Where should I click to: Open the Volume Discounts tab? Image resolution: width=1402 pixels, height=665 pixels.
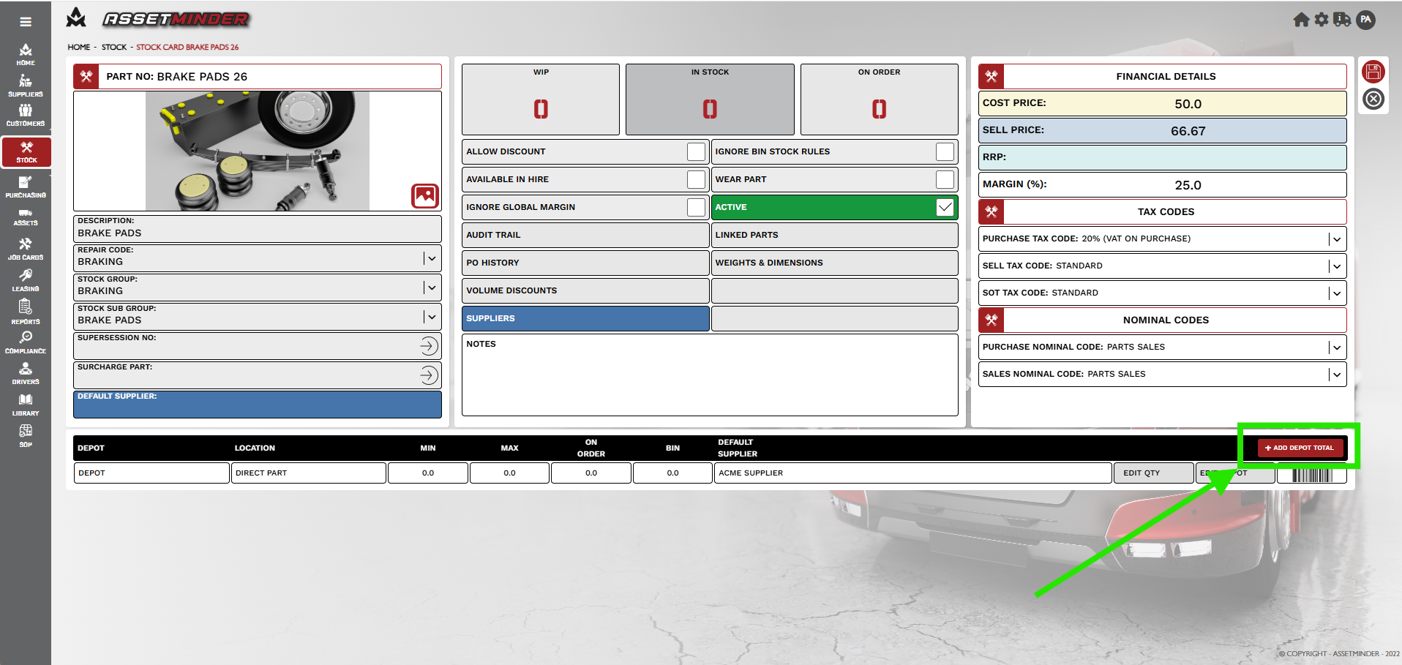(585, 290)
